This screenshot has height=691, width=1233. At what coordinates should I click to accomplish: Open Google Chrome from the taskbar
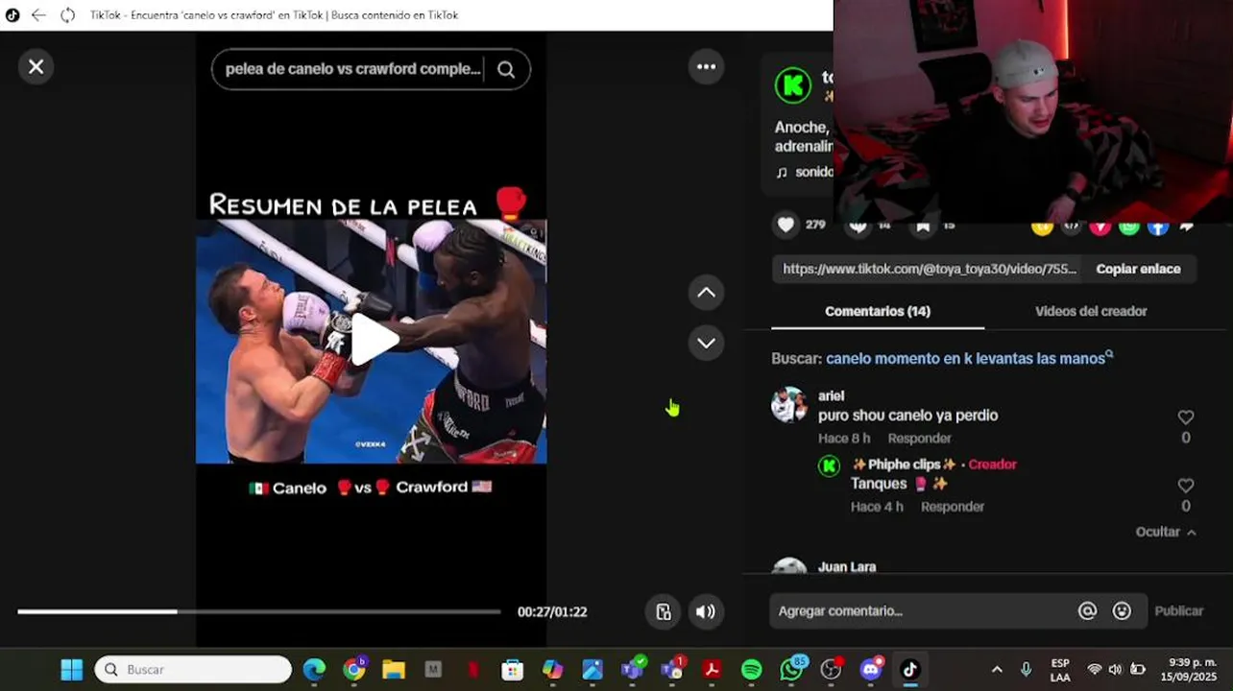click(354, 670)
